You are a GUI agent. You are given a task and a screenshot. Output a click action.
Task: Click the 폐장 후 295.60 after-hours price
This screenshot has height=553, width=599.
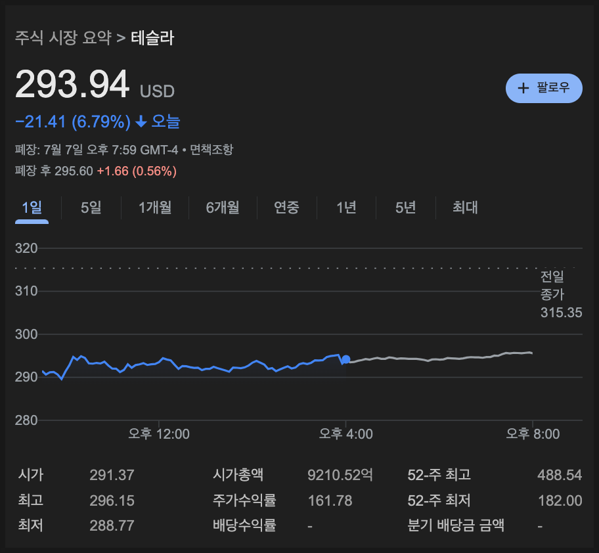pos(54,171)
